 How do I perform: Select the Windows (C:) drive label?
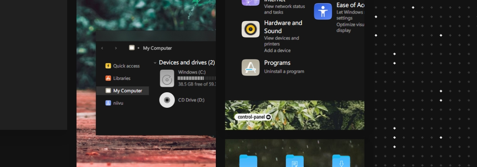click(x=192, y=72)
